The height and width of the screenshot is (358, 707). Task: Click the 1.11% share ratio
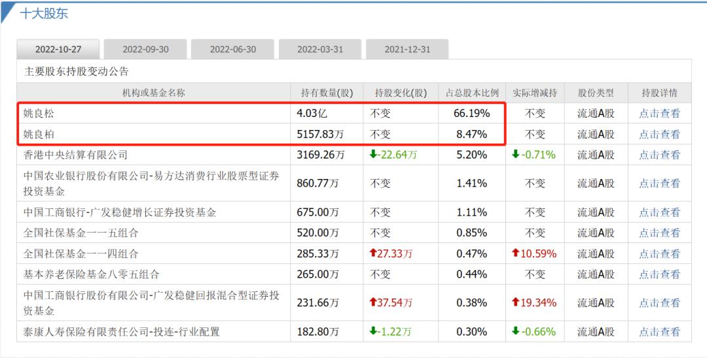(x=471, y=212)
